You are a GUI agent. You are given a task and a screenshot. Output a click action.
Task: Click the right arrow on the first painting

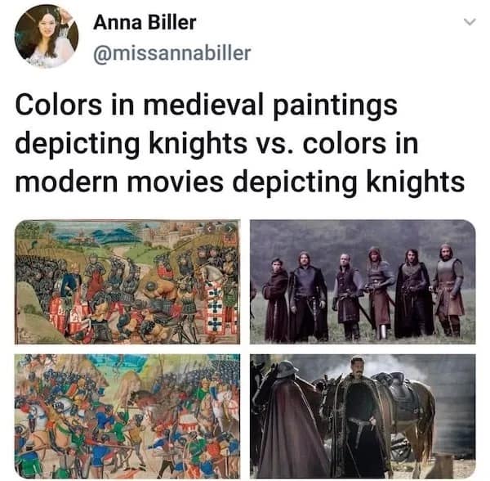pos(230,229)
